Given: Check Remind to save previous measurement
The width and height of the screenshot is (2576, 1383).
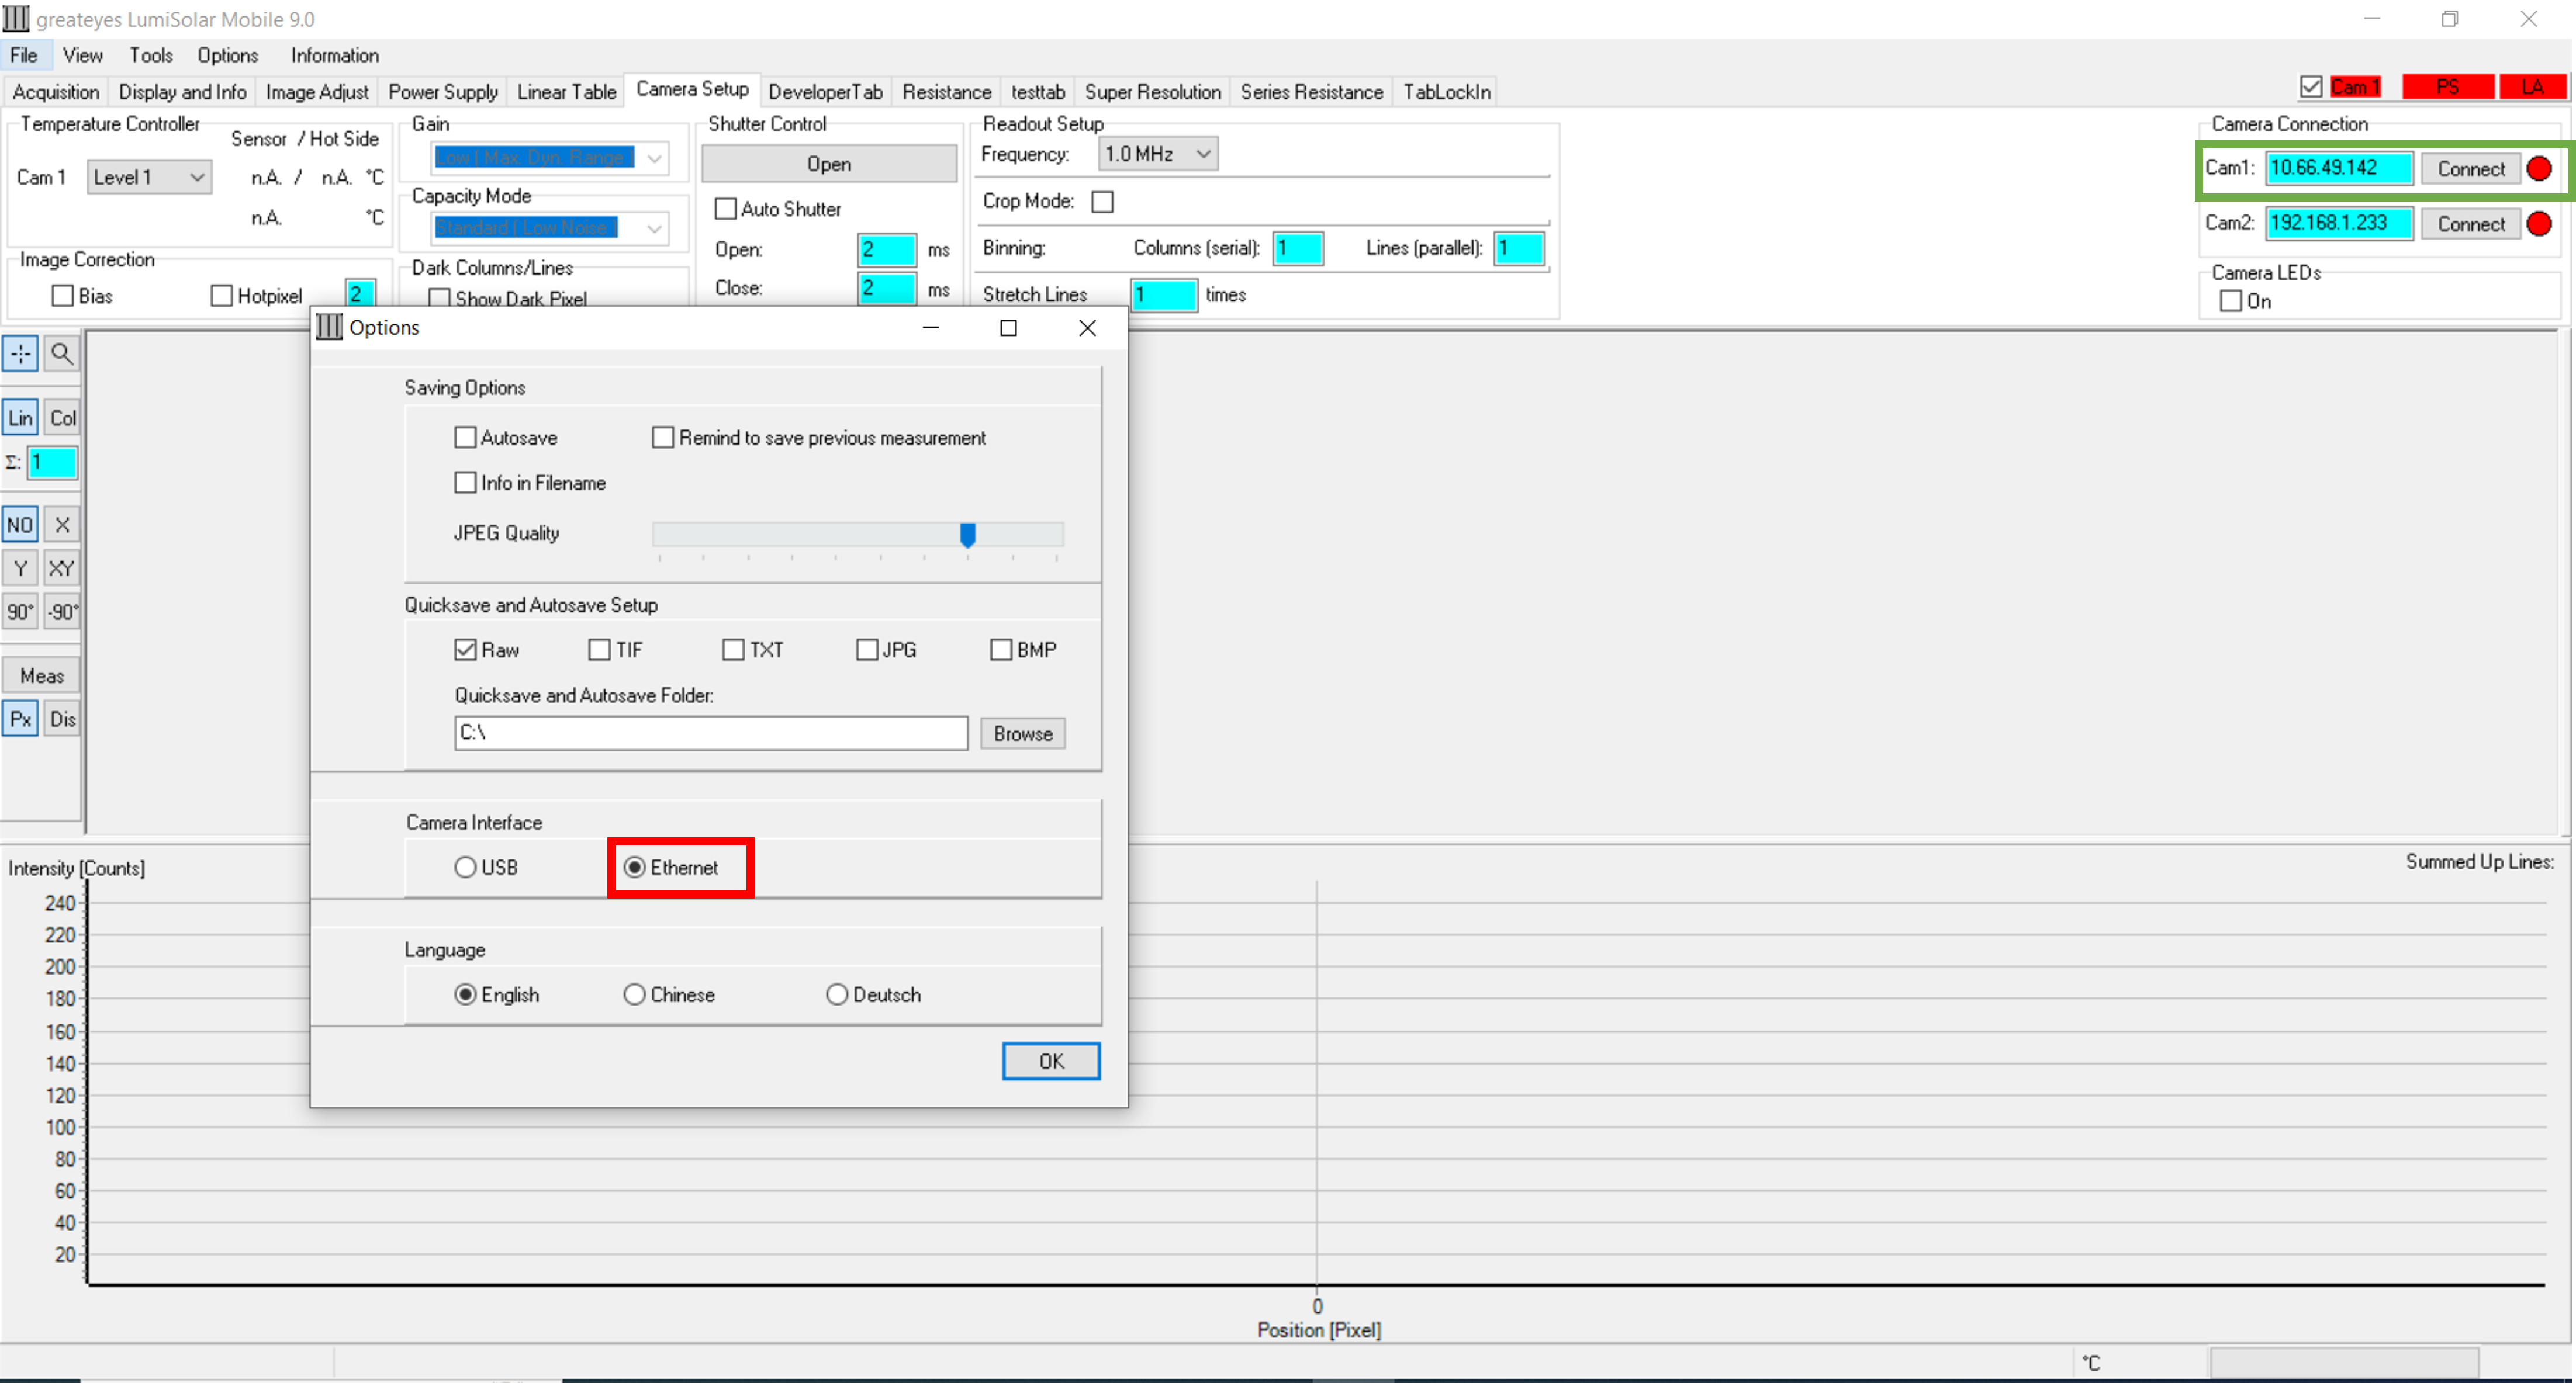Looking at the screenshot, I should pos(662,438).
